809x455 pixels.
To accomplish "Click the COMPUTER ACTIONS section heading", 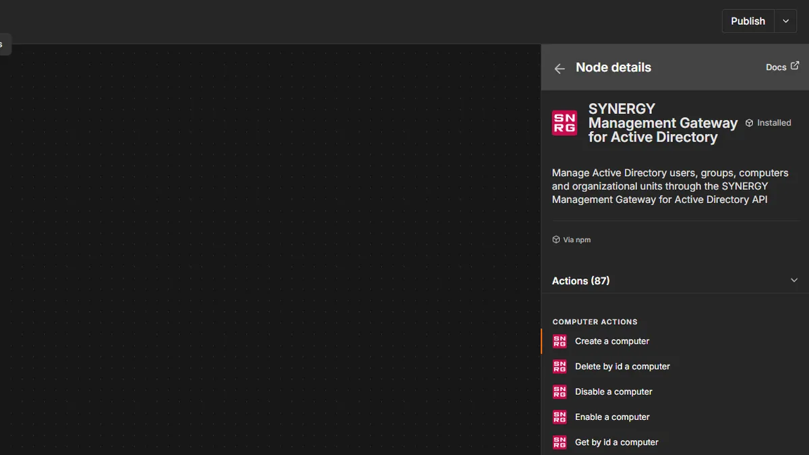I will pos(595,322).
